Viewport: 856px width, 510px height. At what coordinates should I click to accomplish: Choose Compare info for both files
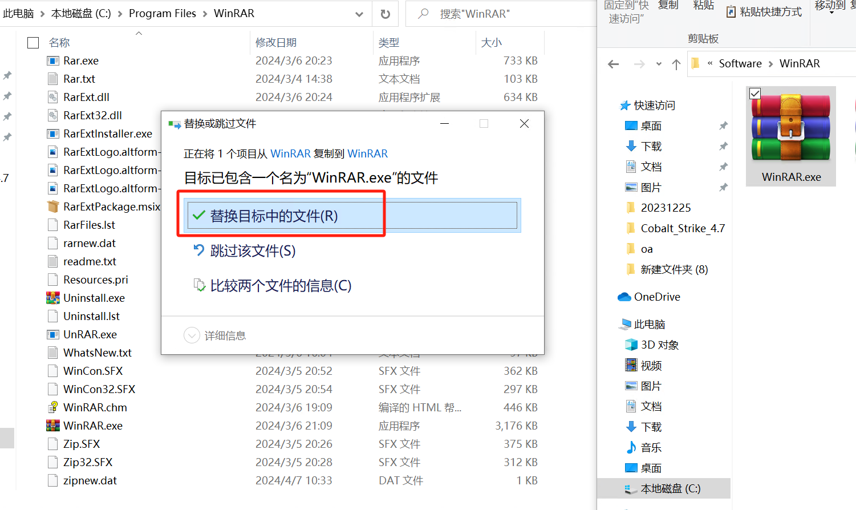point(281,286)
